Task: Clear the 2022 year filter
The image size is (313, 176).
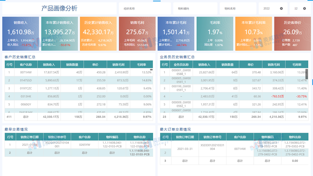Action: 281,9
